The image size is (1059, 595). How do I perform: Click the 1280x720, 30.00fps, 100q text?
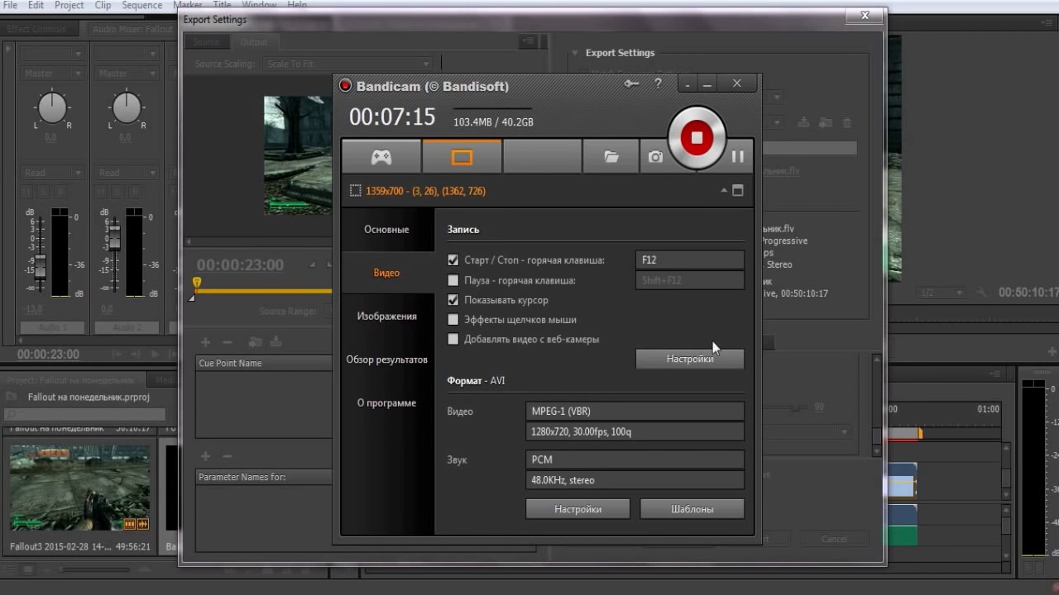(582, 431)
